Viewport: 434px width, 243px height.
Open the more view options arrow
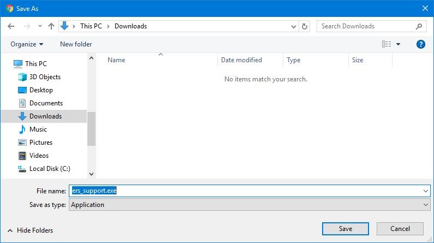pos(398,44)
